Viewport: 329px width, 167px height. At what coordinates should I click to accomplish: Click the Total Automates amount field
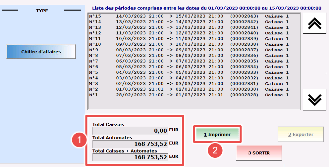coord(130,144)
